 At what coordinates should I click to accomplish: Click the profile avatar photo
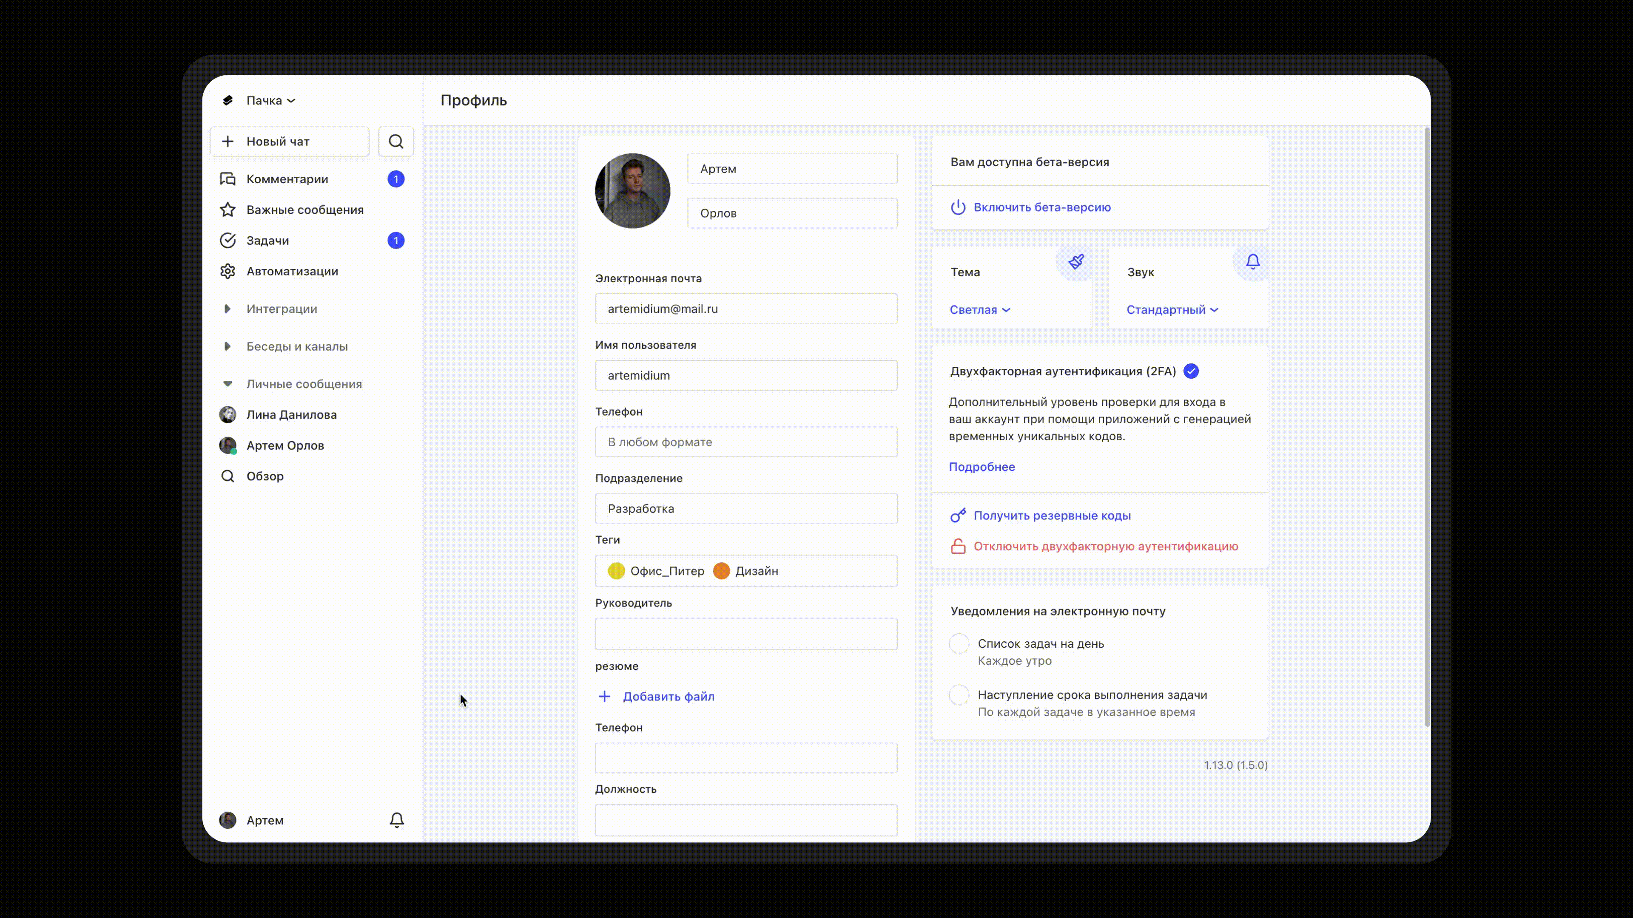pyautogui.click(x=632, y=191)
